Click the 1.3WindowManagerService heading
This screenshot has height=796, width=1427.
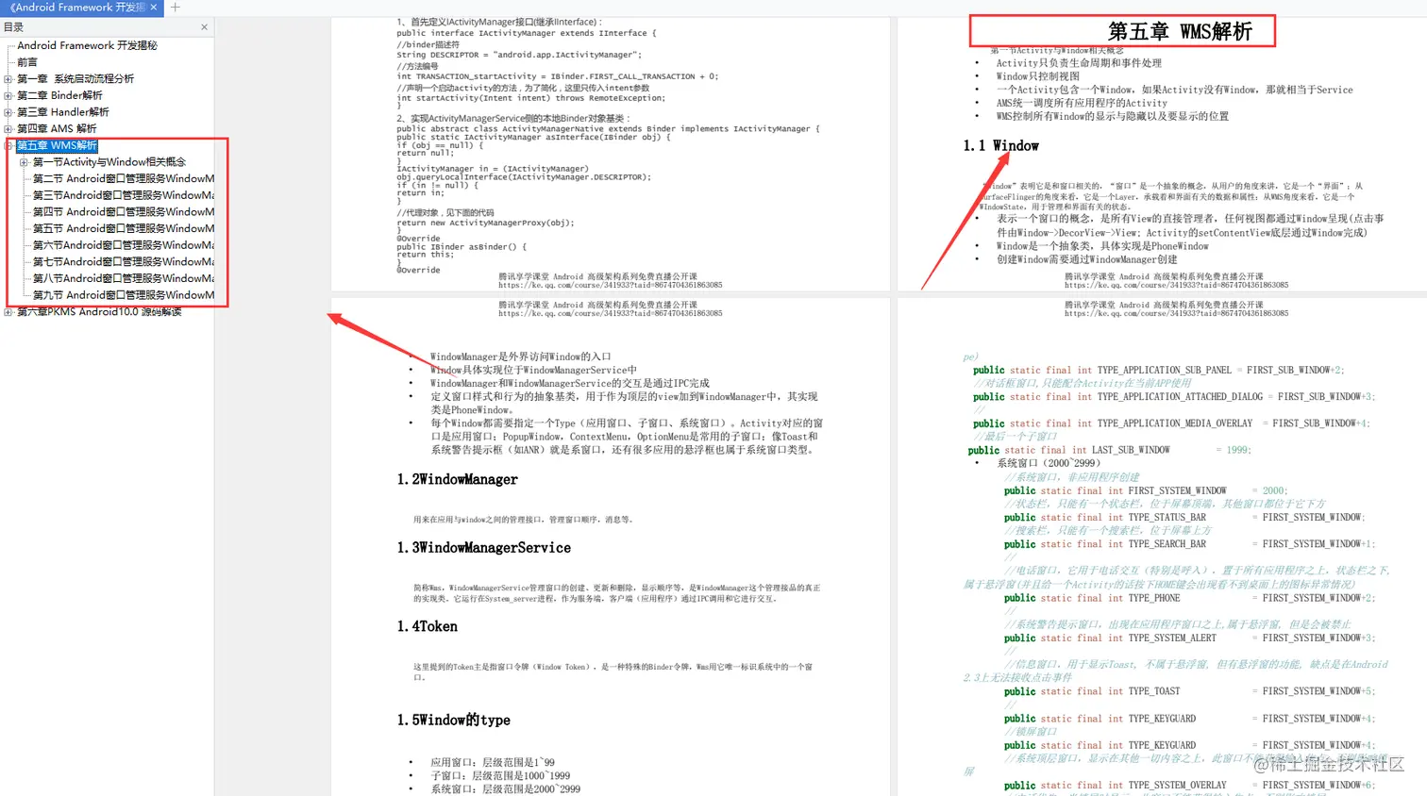point(483,547)
